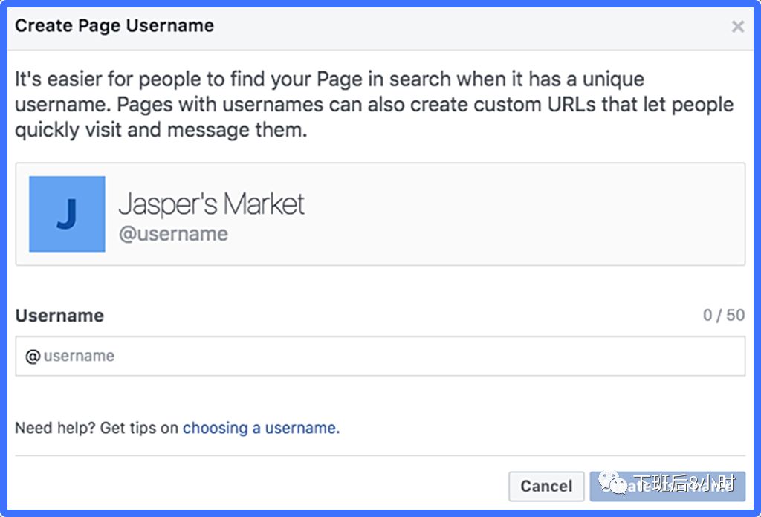The image size is (761, 517).
Task: Open the choosing a username link
Action: (261, 428)
